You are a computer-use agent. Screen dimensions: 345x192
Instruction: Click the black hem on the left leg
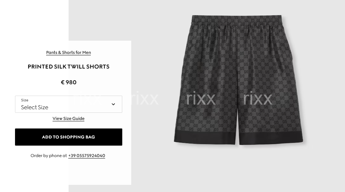[206, 137]
